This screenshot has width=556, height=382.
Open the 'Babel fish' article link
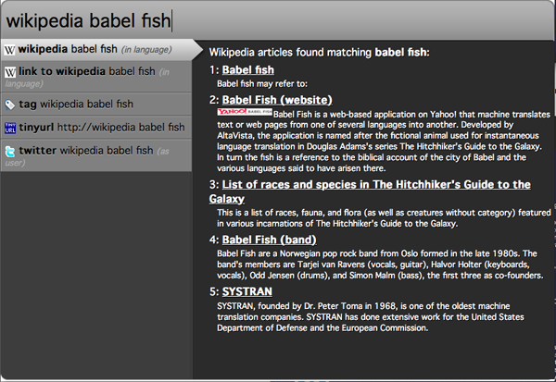[x=247, y=69]
